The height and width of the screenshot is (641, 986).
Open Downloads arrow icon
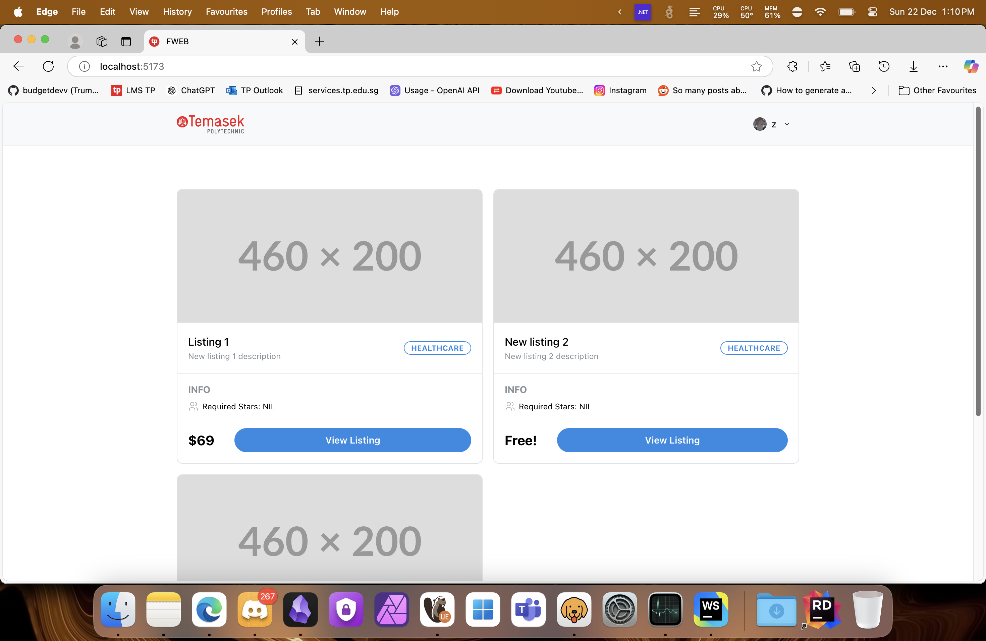[x=914, y=66]
